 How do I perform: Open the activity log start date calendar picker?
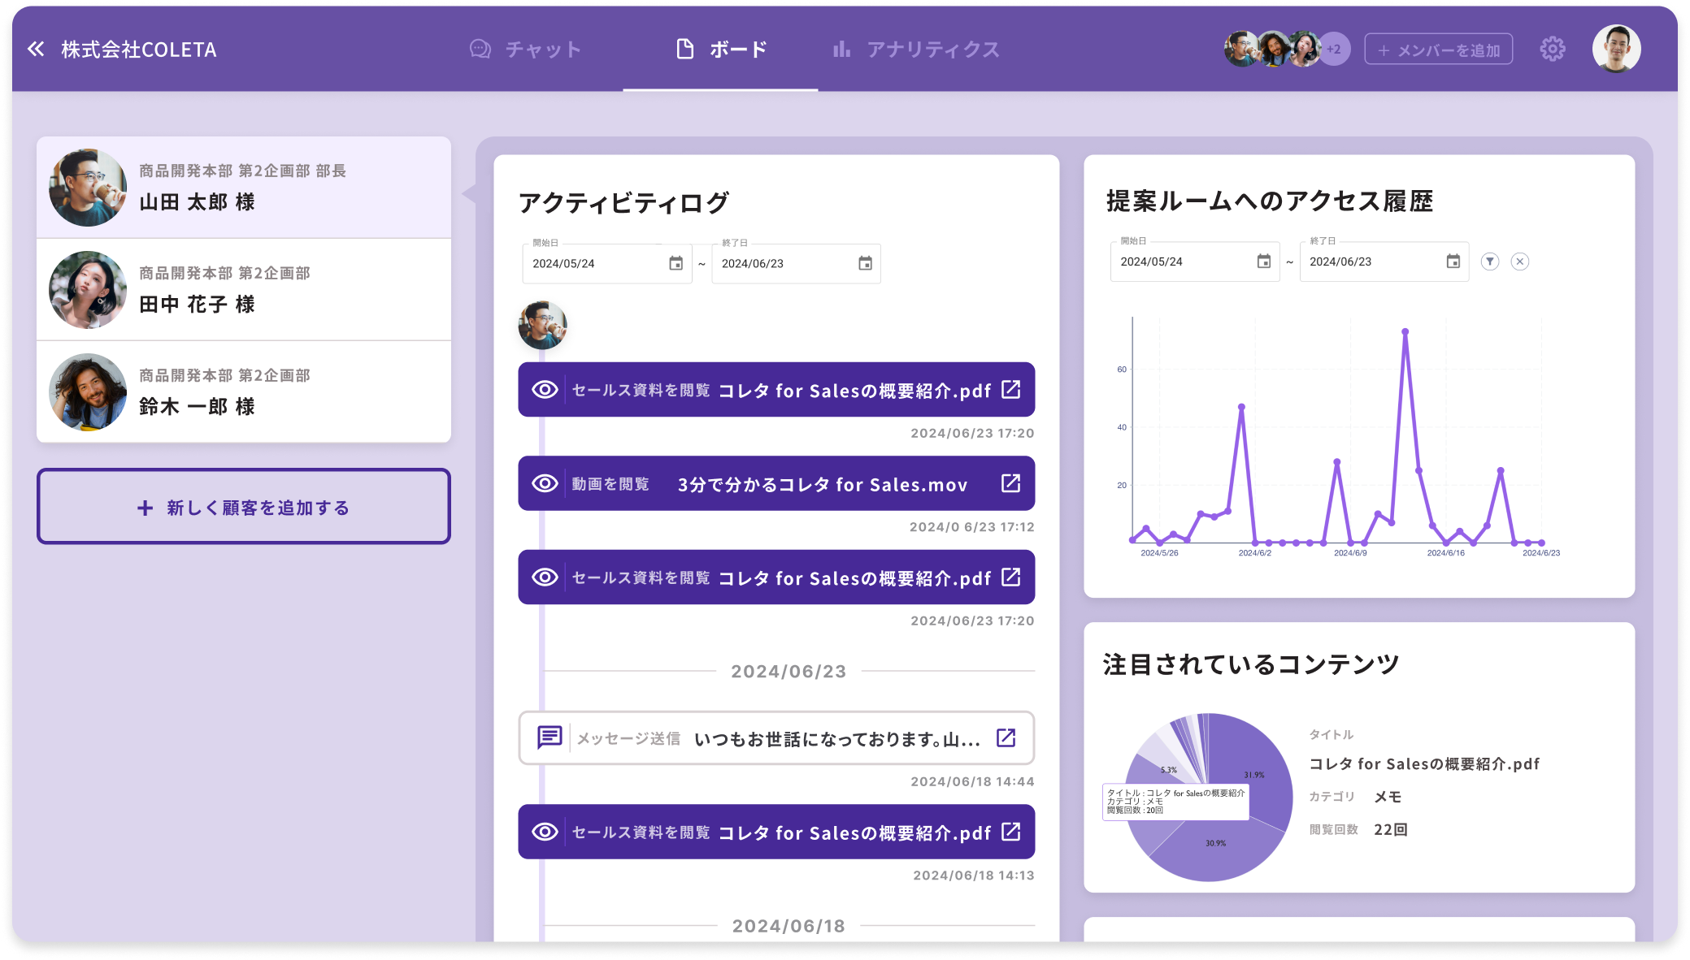pyautogui.click(x=676, y=264)
